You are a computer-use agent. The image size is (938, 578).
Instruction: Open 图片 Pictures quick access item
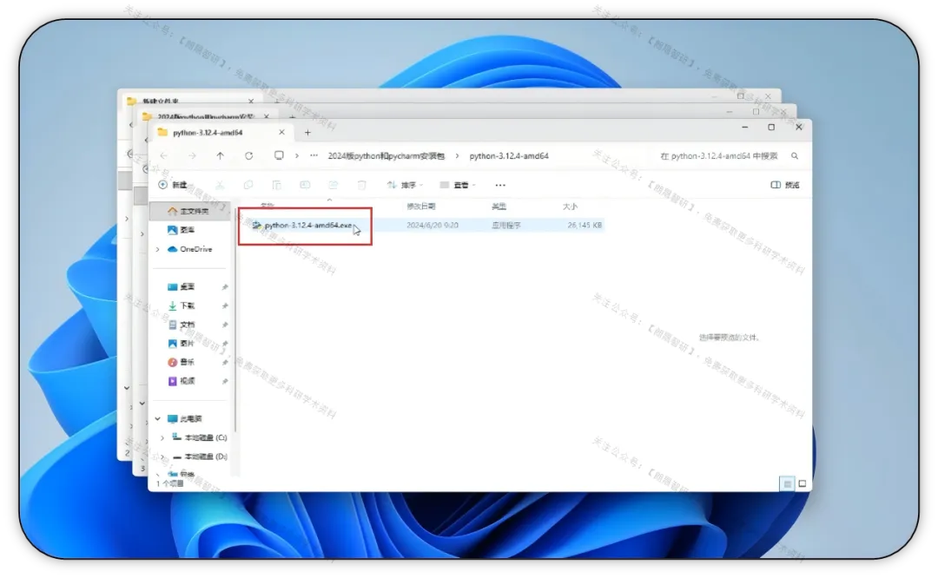[182, 343]
